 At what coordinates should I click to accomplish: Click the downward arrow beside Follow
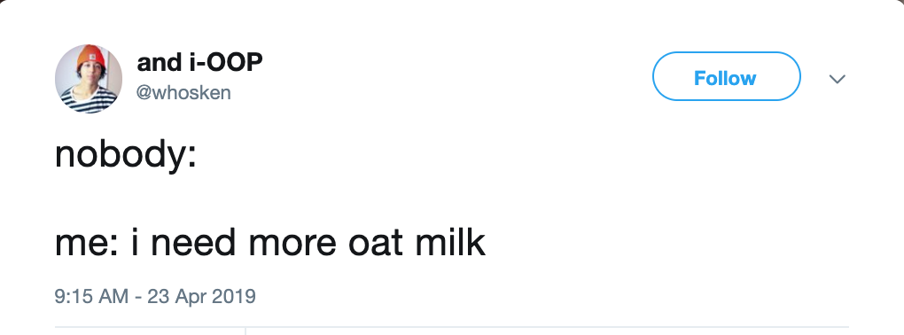pos(838,78)
